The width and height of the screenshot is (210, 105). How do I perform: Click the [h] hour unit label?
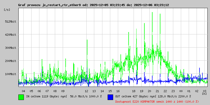point(204,93)
